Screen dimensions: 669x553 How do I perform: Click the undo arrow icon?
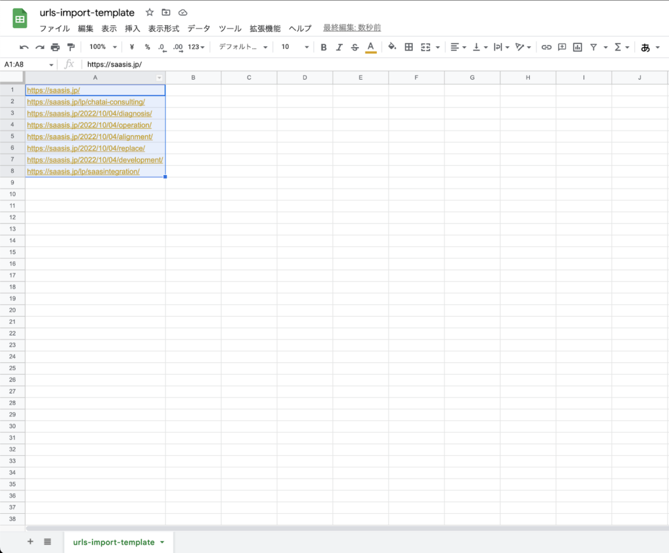tap(24, 47)
